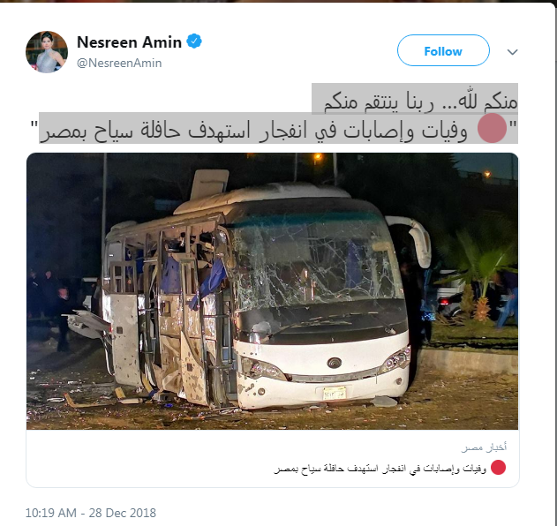Open Nesreen Amin's profile picture
This screenshot has width=557, height=526.
pos(47,52)
